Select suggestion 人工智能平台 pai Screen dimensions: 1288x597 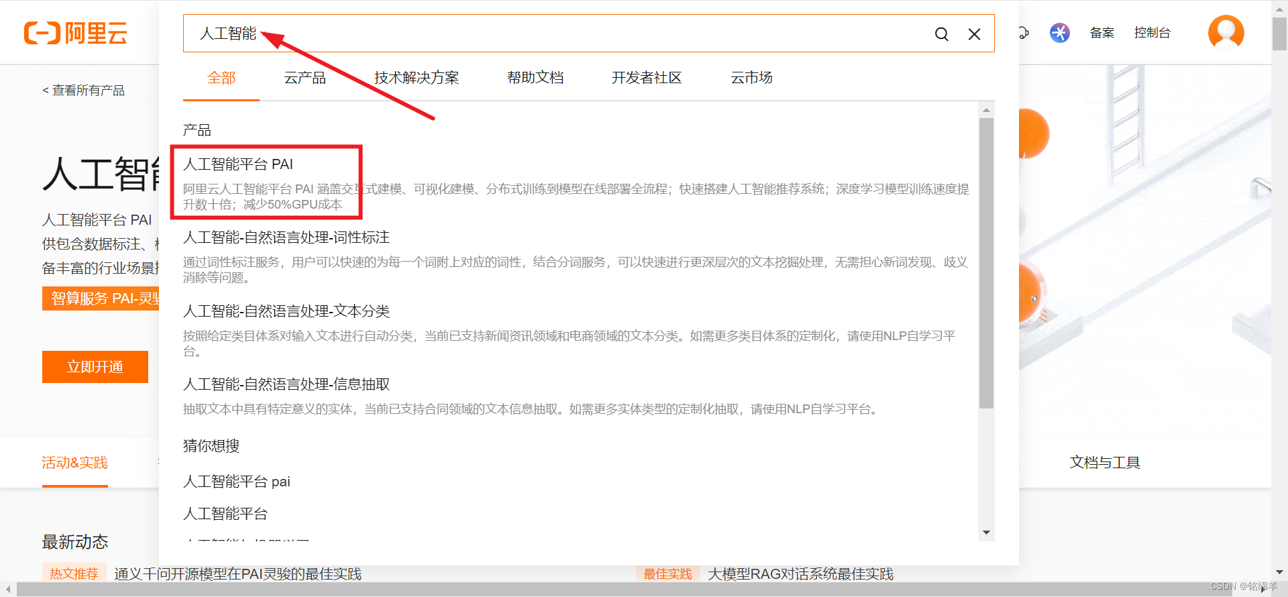(237, 482)
